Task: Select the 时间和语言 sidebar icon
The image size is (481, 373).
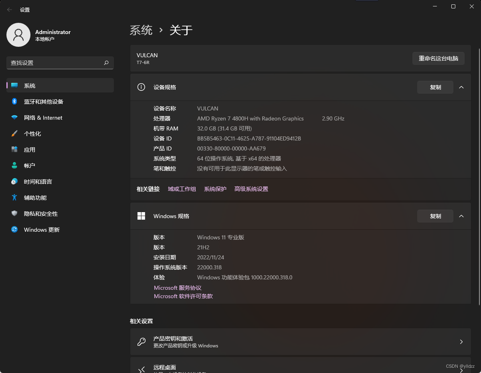Action: point(14,182)
